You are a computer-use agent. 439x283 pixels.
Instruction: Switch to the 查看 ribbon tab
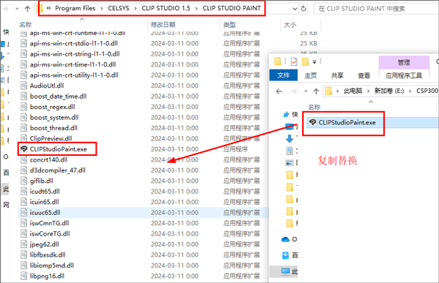(364, 75)
